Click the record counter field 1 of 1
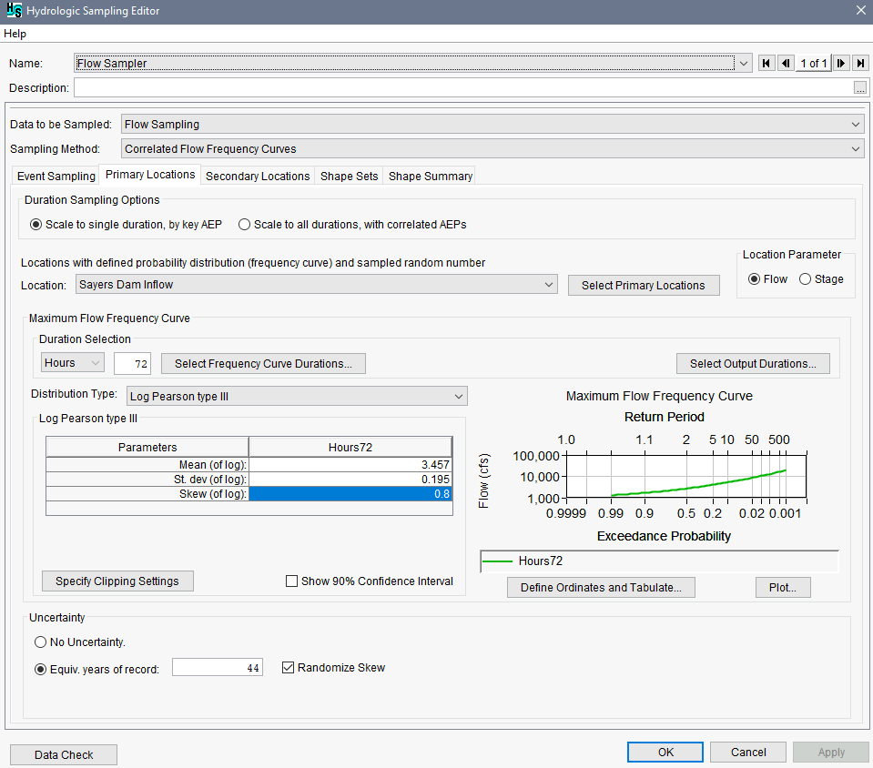This screenshot has width=873, height=768. click(x=814, y=63)
